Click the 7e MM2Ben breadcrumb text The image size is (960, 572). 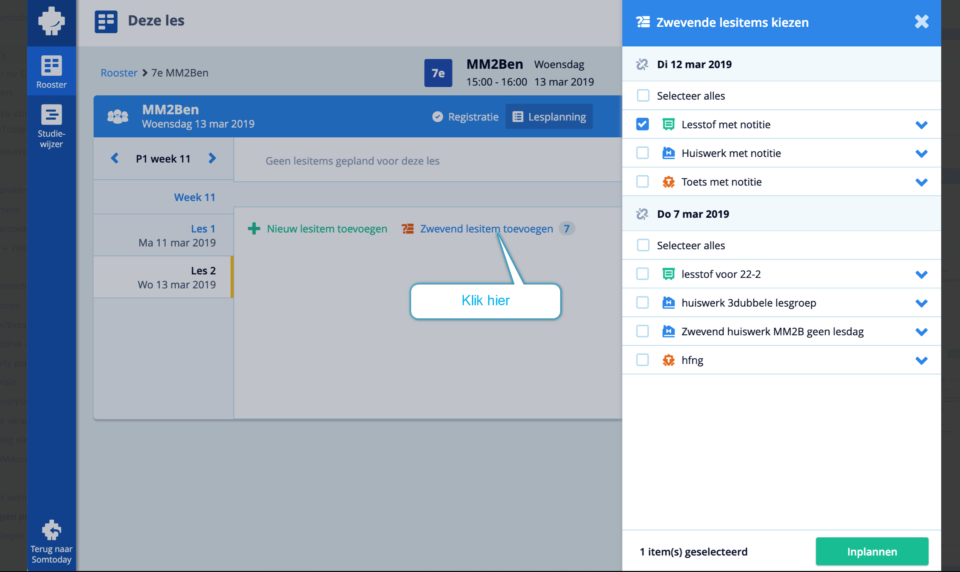point(180,73)
